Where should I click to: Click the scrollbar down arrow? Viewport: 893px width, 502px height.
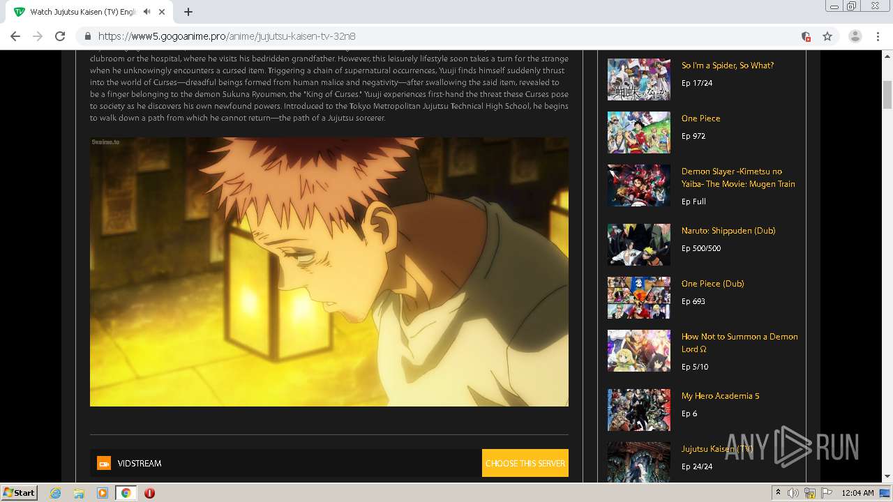[887, 477]
